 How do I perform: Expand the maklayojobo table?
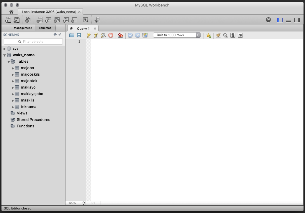[13, 94]
